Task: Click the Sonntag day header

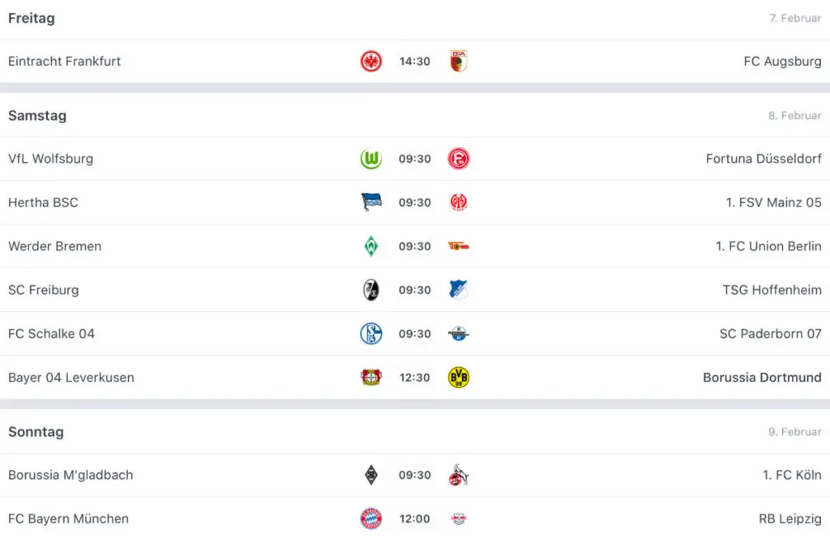Action: coord(36,432)
